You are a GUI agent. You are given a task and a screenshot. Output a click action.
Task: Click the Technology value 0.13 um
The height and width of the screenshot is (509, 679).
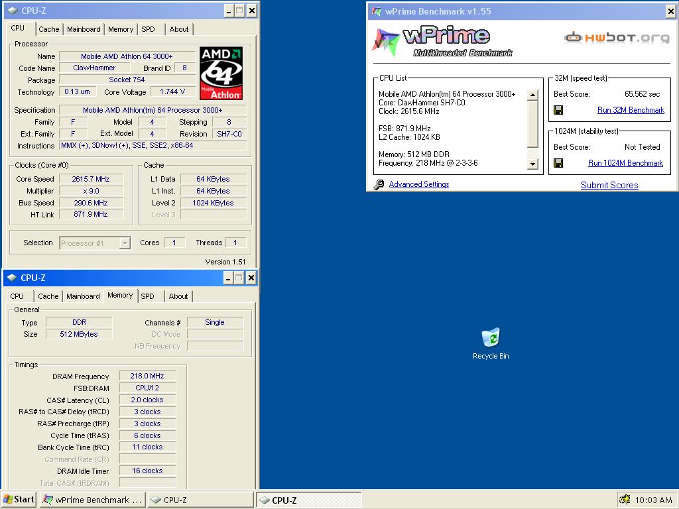[77, 91]
